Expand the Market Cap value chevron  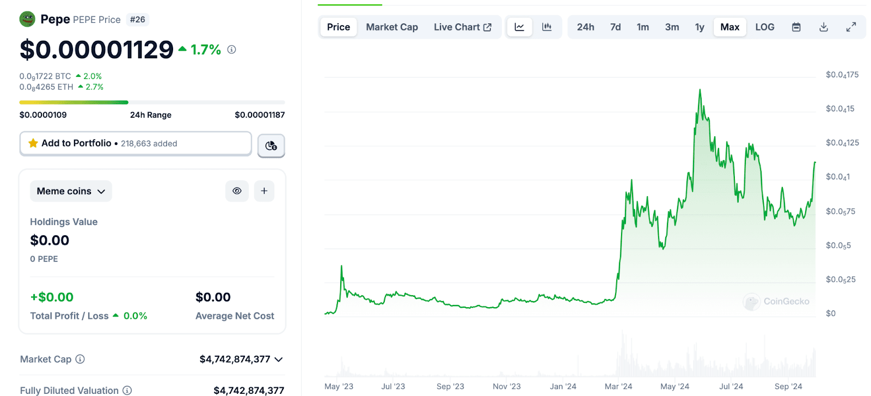[279, 360]
